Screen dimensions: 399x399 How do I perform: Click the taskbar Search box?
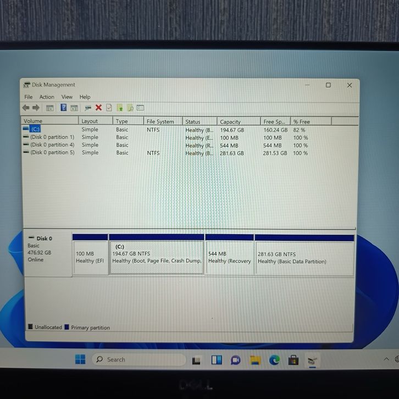point(138,359)
